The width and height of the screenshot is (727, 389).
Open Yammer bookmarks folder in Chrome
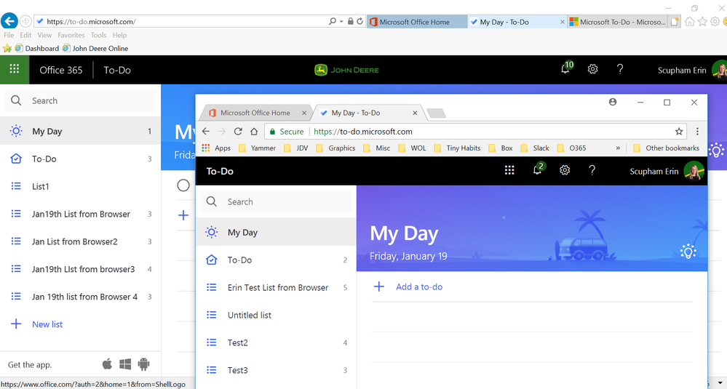coord(258,148)
